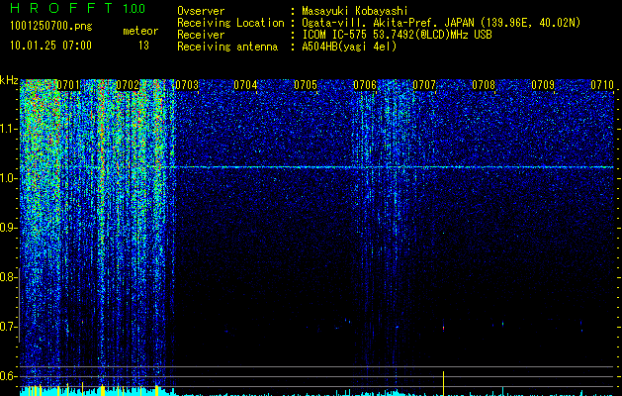This screenshot has width=622, height=396.
Task: Click the observer name Masayuki Kobayashi
Action: (355, 11)
